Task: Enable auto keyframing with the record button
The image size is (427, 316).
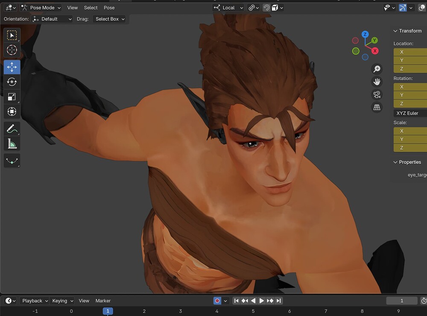Action: 218,301
